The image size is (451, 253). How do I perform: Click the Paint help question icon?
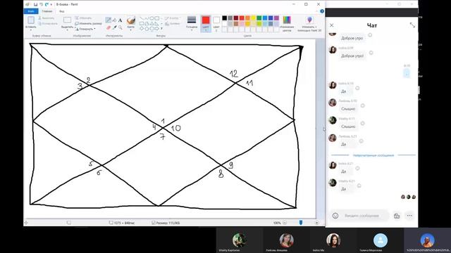pos(322,11)
